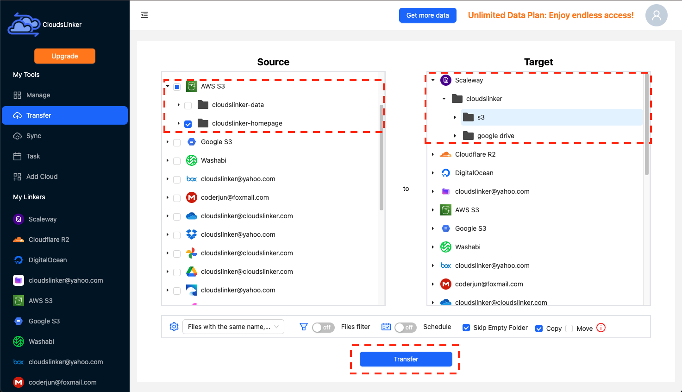Image resolution: width=682 pixels, height=392 pixels.
Task: Open the Add Cloud menu item
Action: tap(65, 177)
